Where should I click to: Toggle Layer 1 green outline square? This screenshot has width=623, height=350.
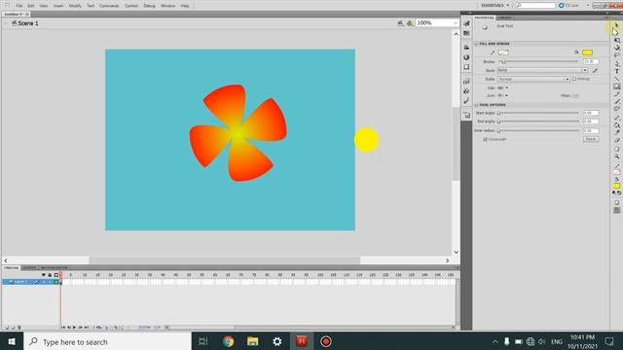click(x=56, y=282)
